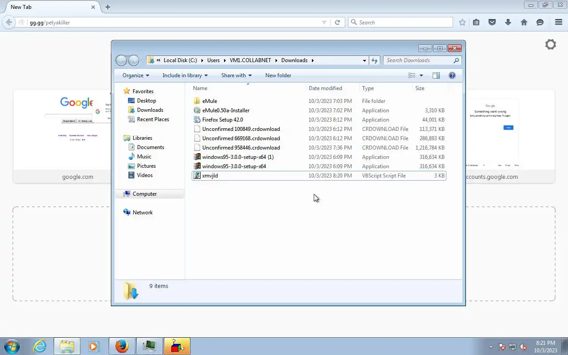Open new tab page gear settings
Screen dimensions: 568x355
(551, 44)
